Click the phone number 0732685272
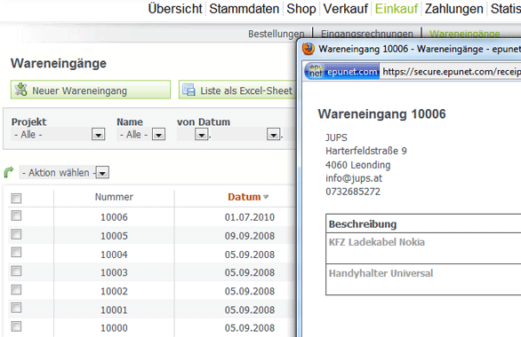 coord(353,192)
